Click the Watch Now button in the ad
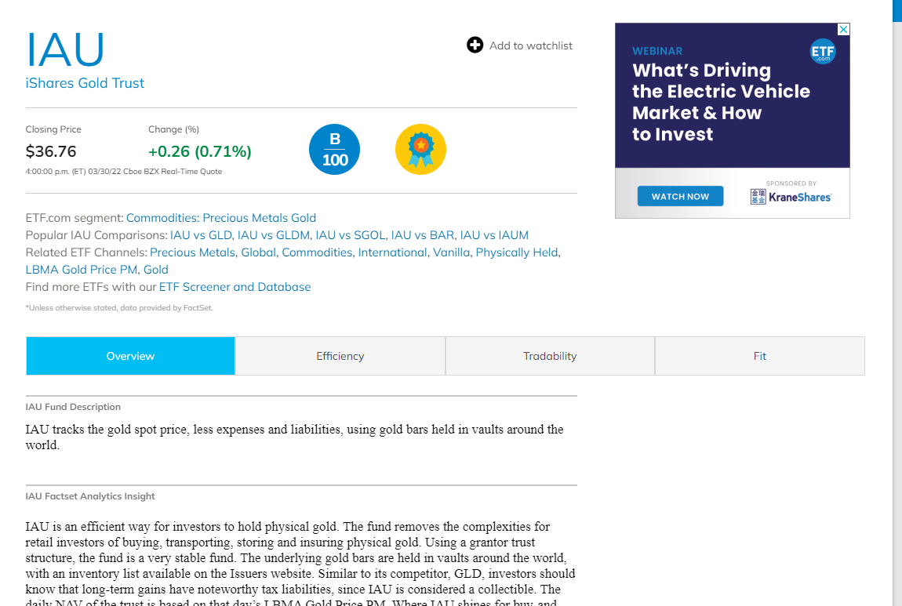This screenshot has height=606, width=902. (680, 196)
